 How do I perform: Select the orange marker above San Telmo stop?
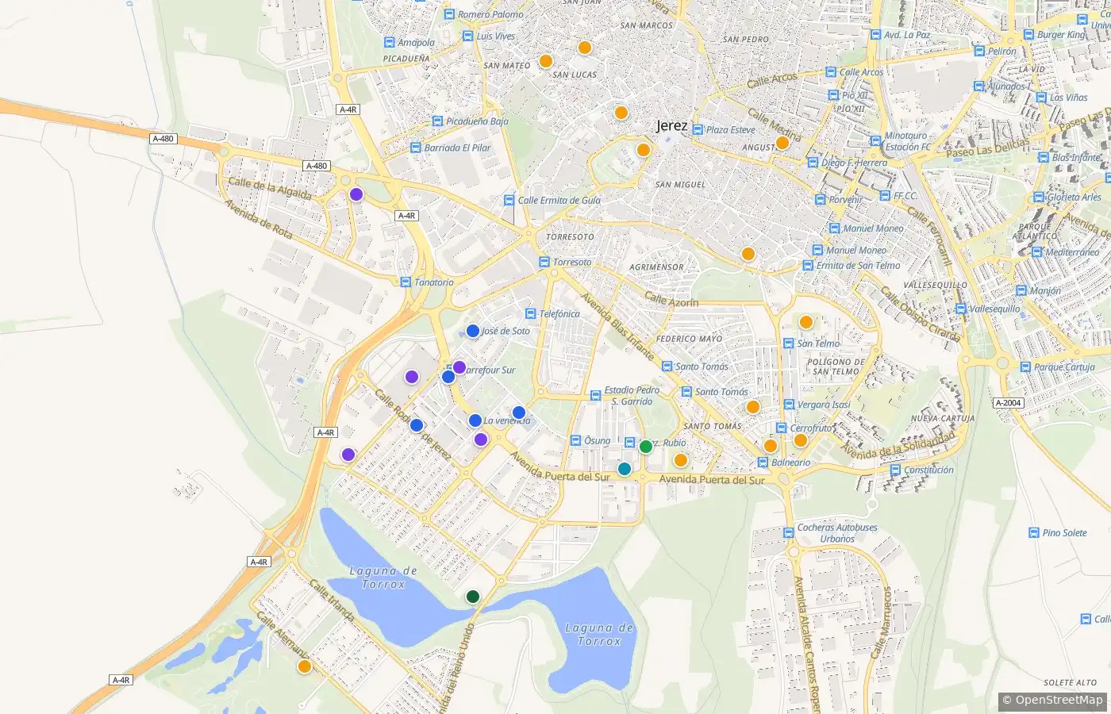(x=806, y=322)
